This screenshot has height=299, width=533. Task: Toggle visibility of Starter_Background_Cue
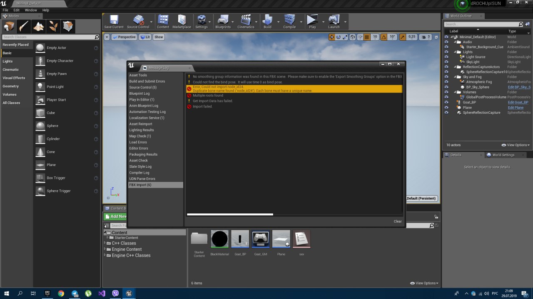click(x=446, y=47)
